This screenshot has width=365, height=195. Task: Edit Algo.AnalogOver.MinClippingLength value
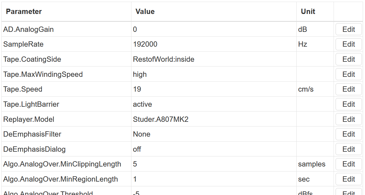(348, 164)
